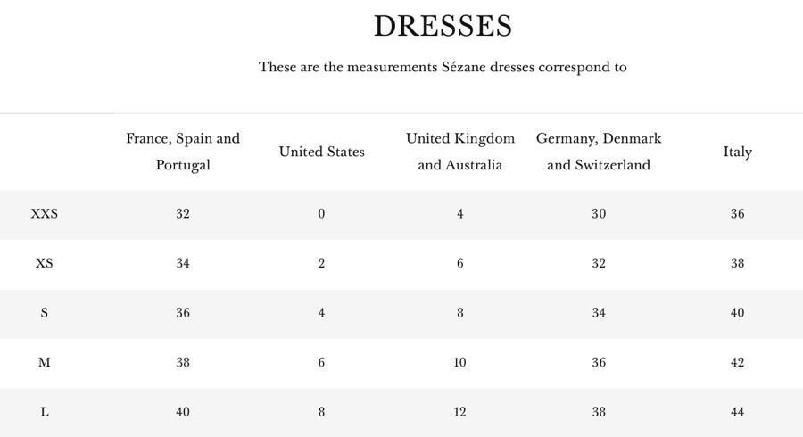Select France, Spain and Portugal column header
This screenshot has height=437, width=803.
click(x=183, y=152)
